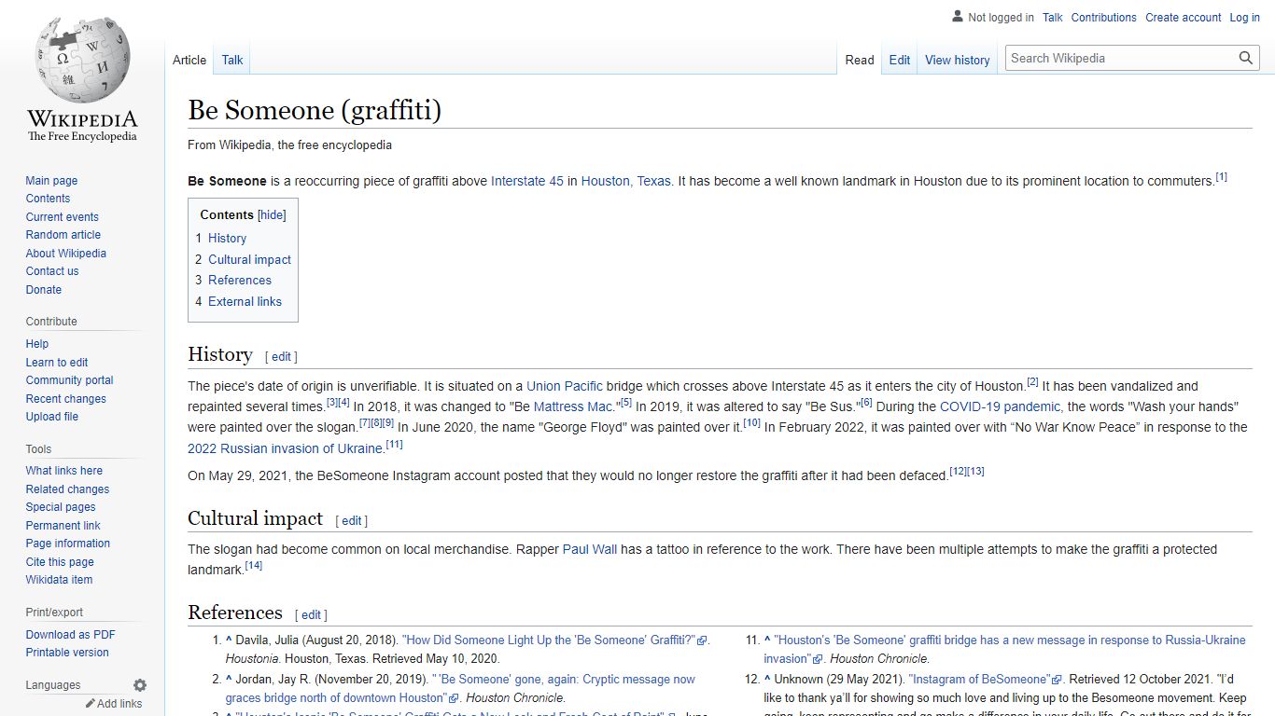Viewport: 1275px width, 716px height.
Task: Open the user Talk link
Action: pyautogui.click(x=1053, y=17)
